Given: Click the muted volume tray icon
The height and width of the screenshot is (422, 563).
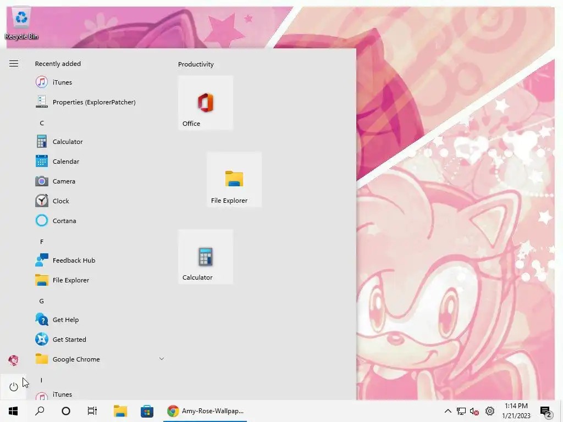Looking at the screenshot, I should pyautogui.click(x=474, y=411).
